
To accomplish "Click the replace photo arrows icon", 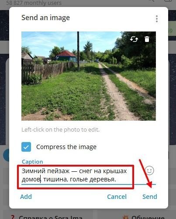I will pyautogui.click(x=134, y=39).
